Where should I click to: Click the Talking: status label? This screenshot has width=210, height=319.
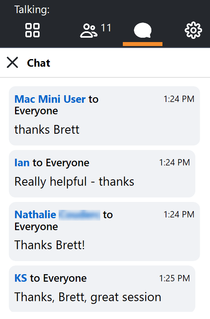(x=32, y=10)
